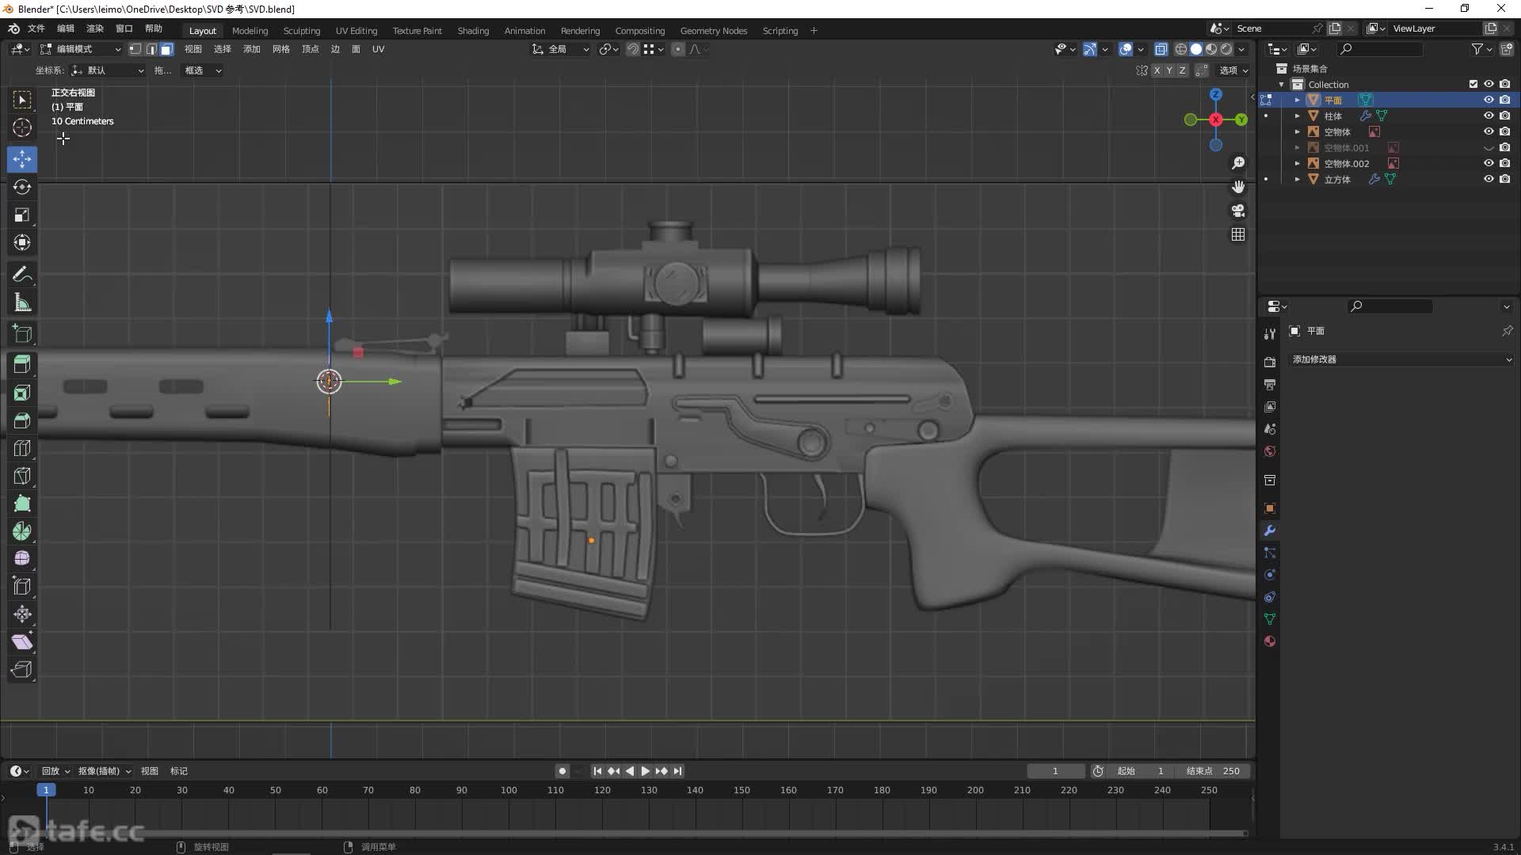
Task: Select the Knife tool
Action: (x=22, y=476)
